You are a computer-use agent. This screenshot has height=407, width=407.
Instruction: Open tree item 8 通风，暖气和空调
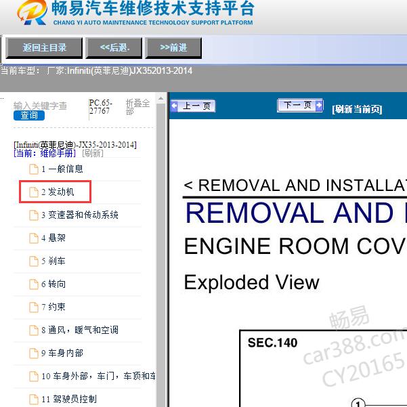click(80, 330)
